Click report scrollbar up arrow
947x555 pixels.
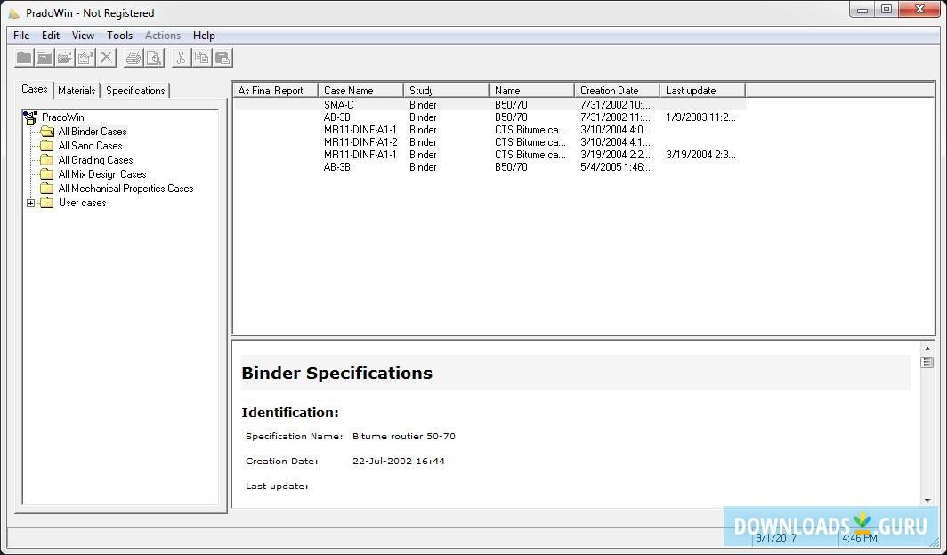(x=927, y=349)
